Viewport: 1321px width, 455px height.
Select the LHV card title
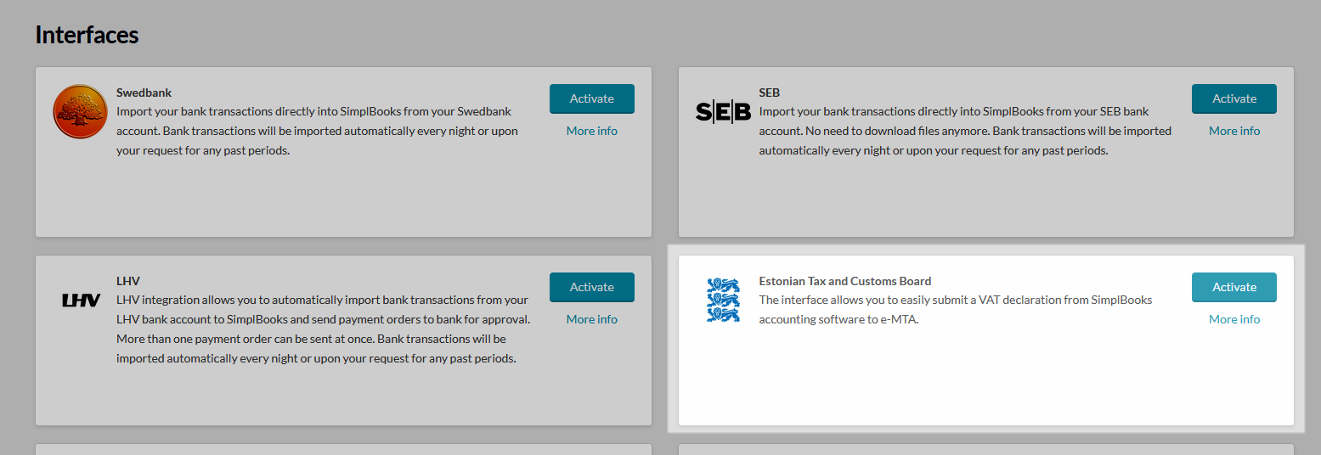tap(128, 281)
